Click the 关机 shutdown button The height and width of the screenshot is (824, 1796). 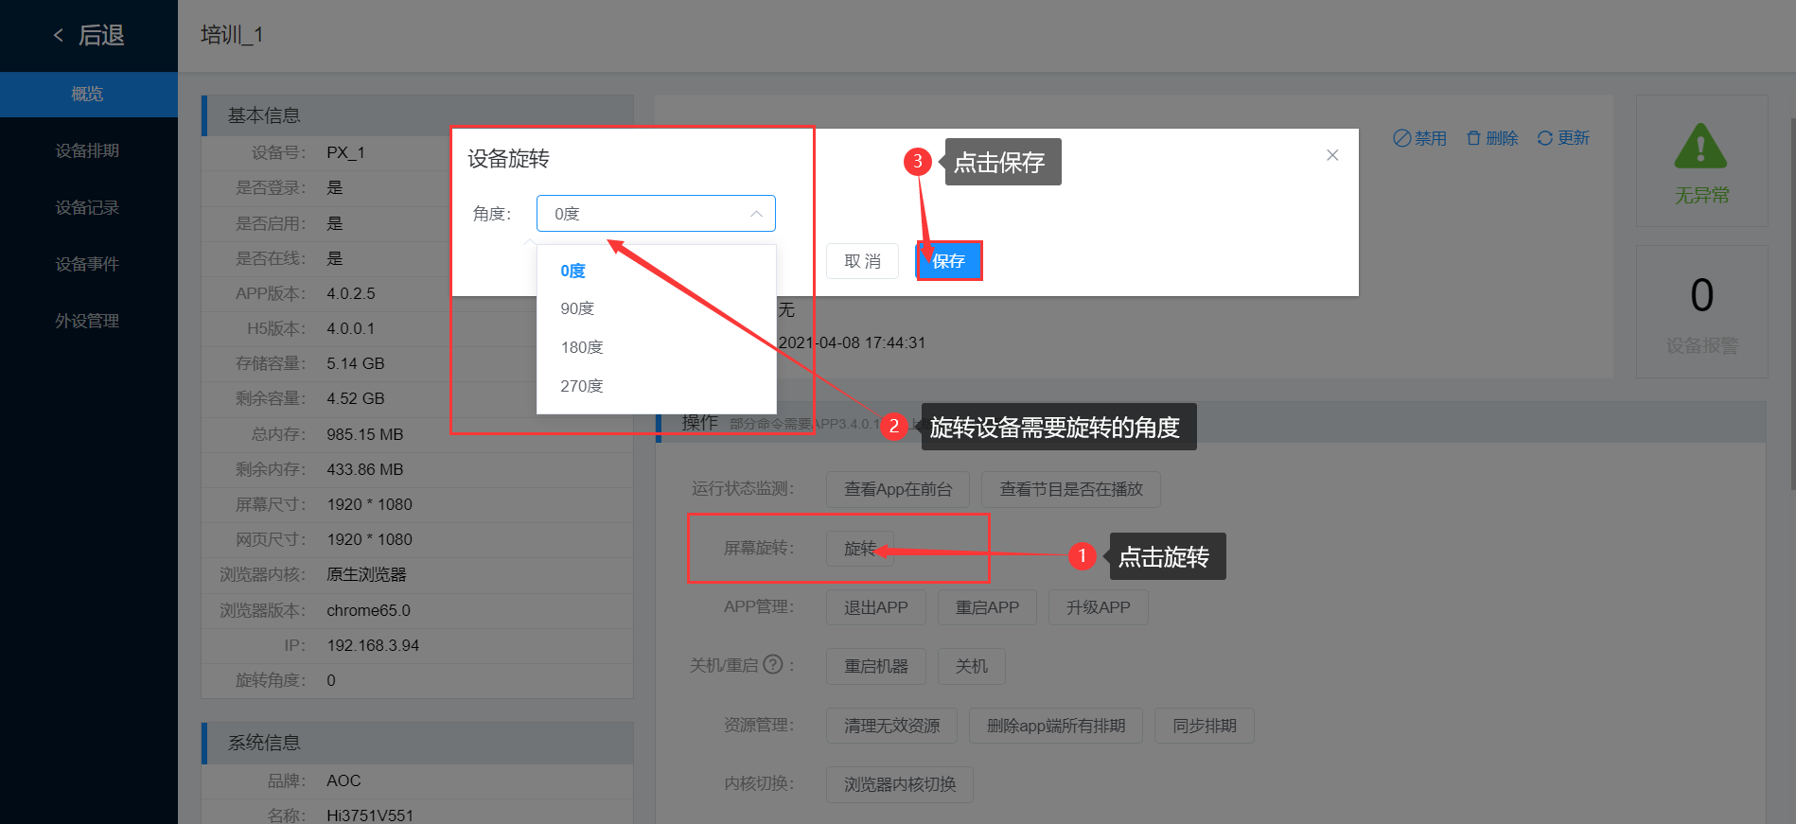pyautogui.click(x=972, y=666)
